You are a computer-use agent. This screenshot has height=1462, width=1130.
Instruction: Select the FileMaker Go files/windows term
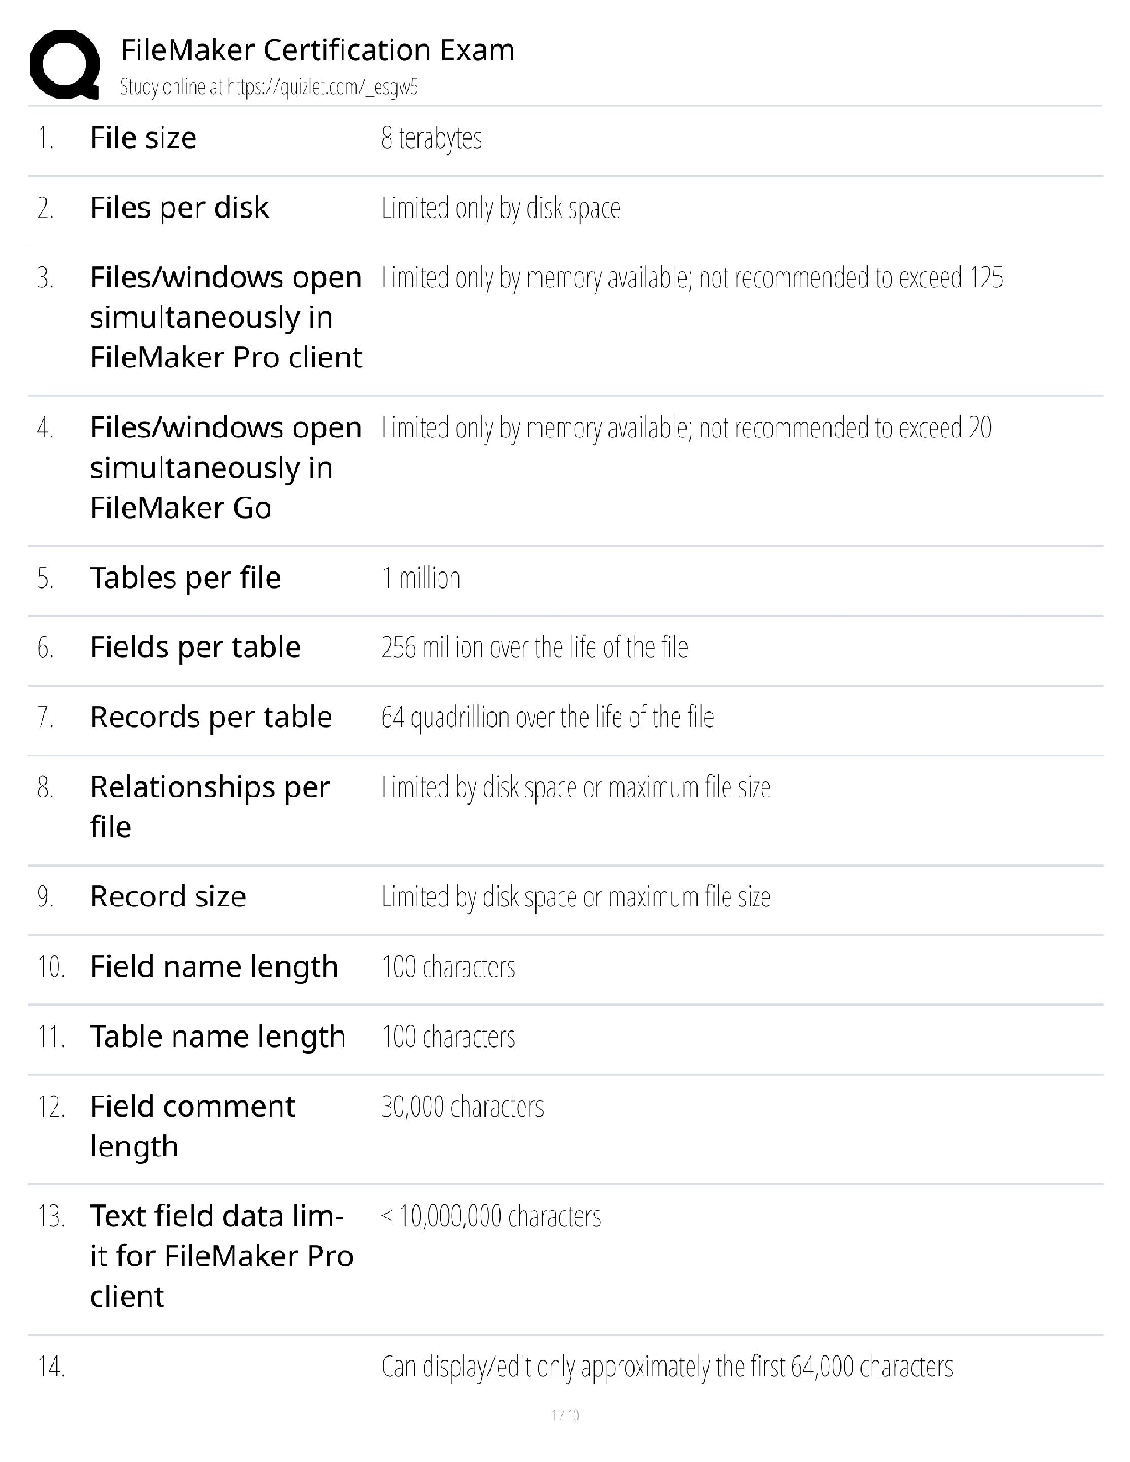(x=225, y=468)
